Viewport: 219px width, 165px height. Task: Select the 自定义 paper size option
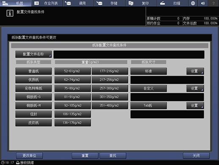(x=149, y=88)
